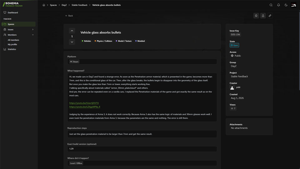Screen dimensions: 300x169
Task: Expand the Issues submenu chevron
Action: [x=33, y=29]
